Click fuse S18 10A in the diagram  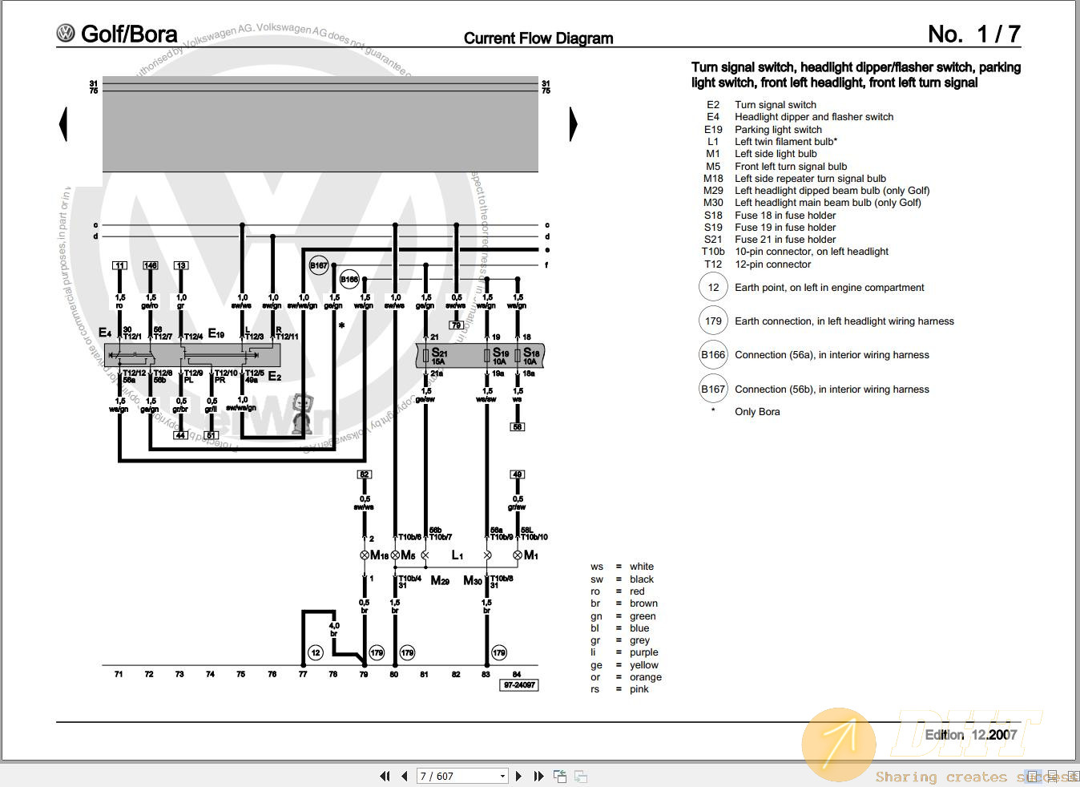click(x=527, y=356)
